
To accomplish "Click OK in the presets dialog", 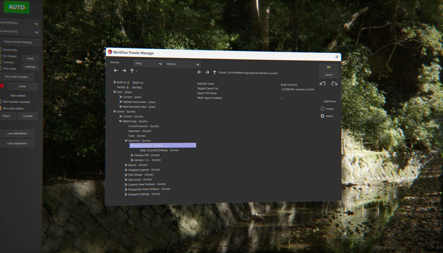I will (x=329, y=67).
